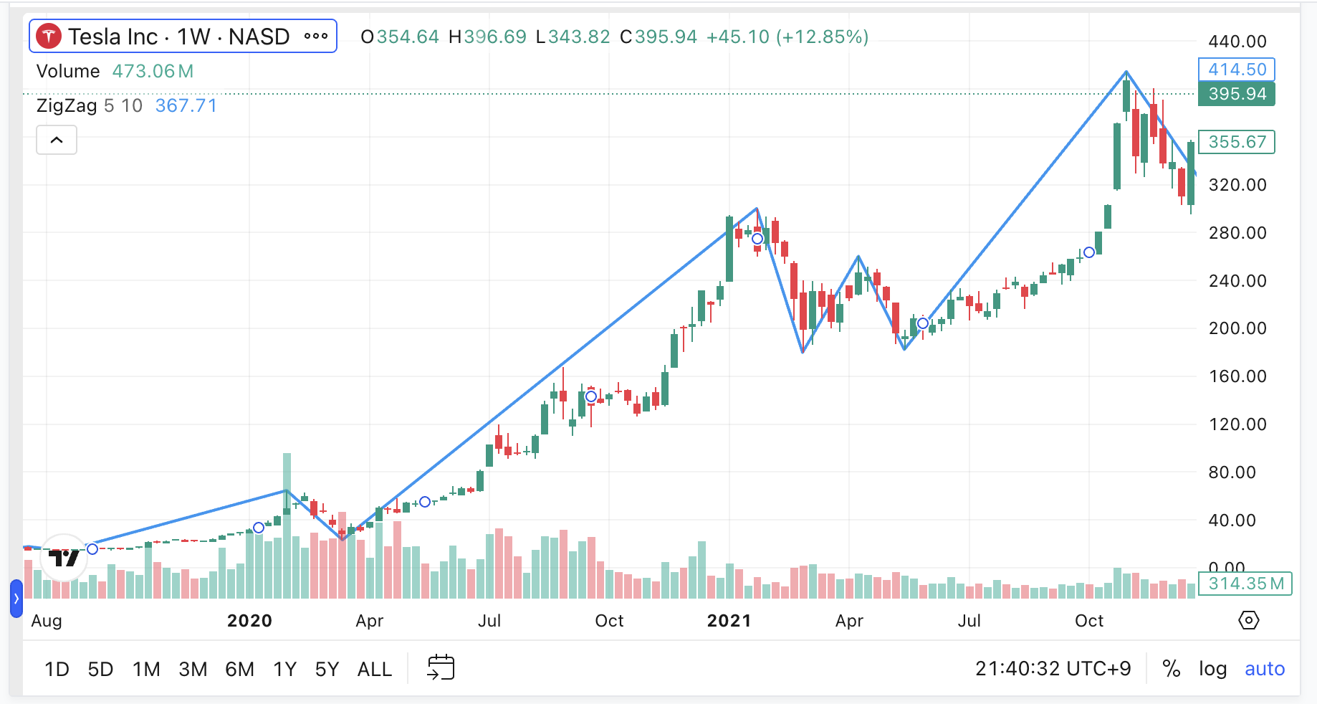Viewport: 1317px width, 704px height.
Task: Select the 1Y time range
Action: (284, 669)
